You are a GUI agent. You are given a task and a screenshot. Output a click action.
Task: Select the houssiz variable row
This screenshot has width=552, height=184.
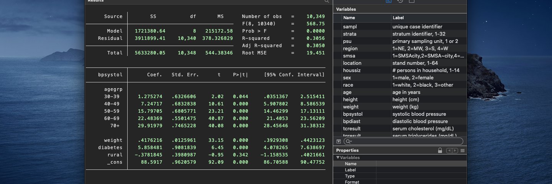400,71
